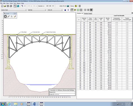133x106 pixels.
Task: Open the View menu
Action: pyautogui.click(x=8, y=3)
